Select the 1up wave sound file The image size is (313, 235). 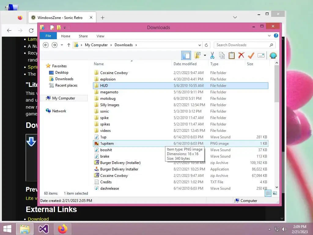coord(181,137)
